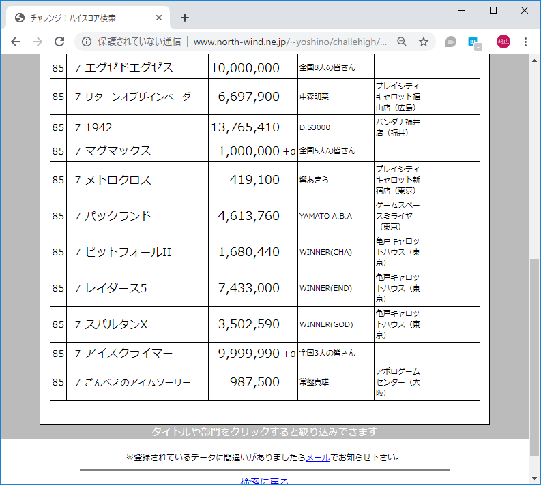Click player name 常盤貞雄
The image size is (541, 485).
pos(314,382)
